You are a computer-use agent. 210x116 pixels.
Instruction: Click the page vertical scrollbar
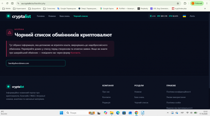(209, 51)
